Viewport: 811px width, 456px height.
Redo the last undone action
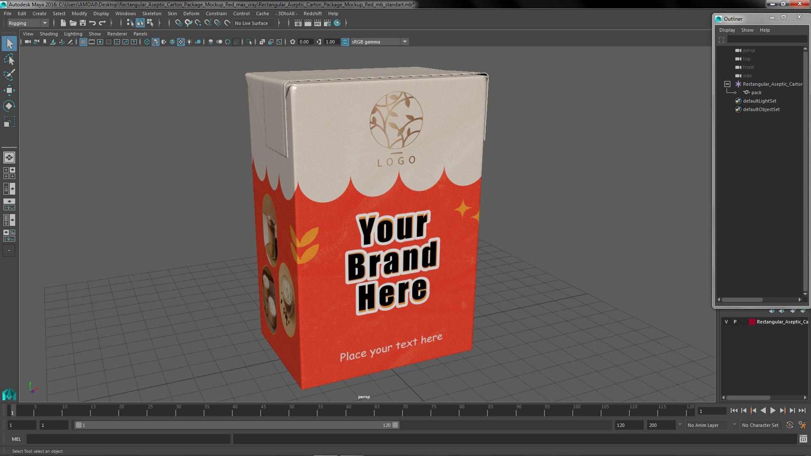pyautogui.click(x=102, y=23)
